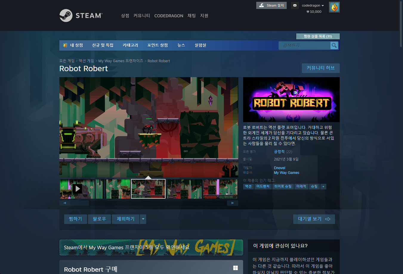Open the 지원 menu
The width and height of the screenshot is (403, 274).
tap(204, 15)
